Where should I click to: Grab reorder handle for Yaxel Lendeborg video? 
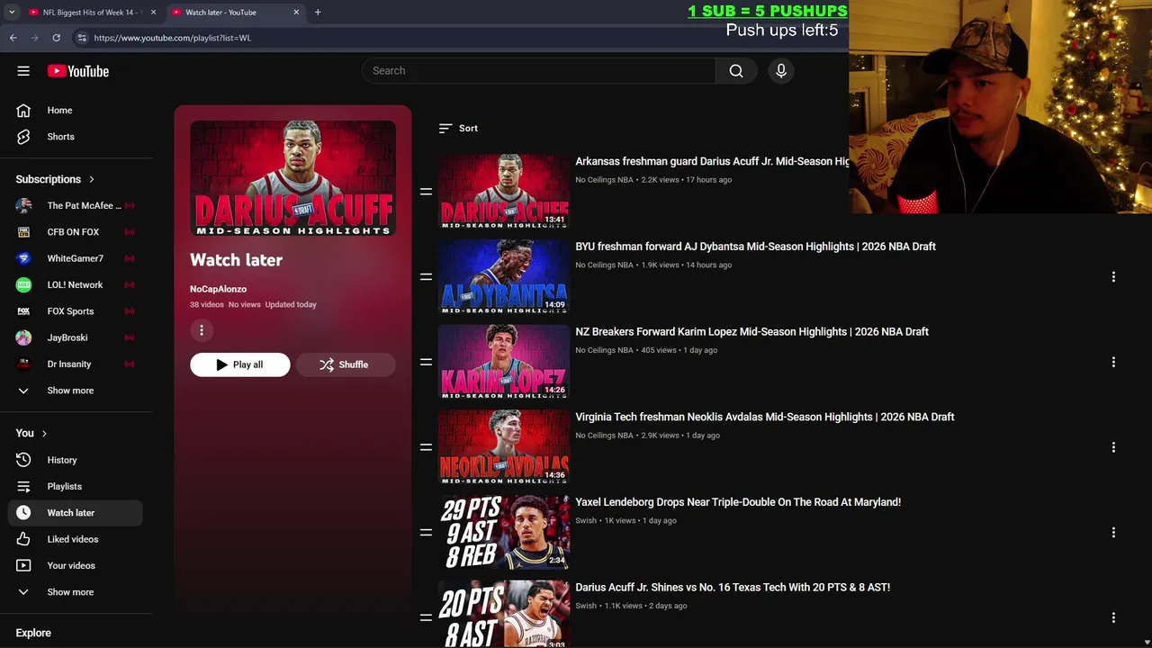click(426, 532)
